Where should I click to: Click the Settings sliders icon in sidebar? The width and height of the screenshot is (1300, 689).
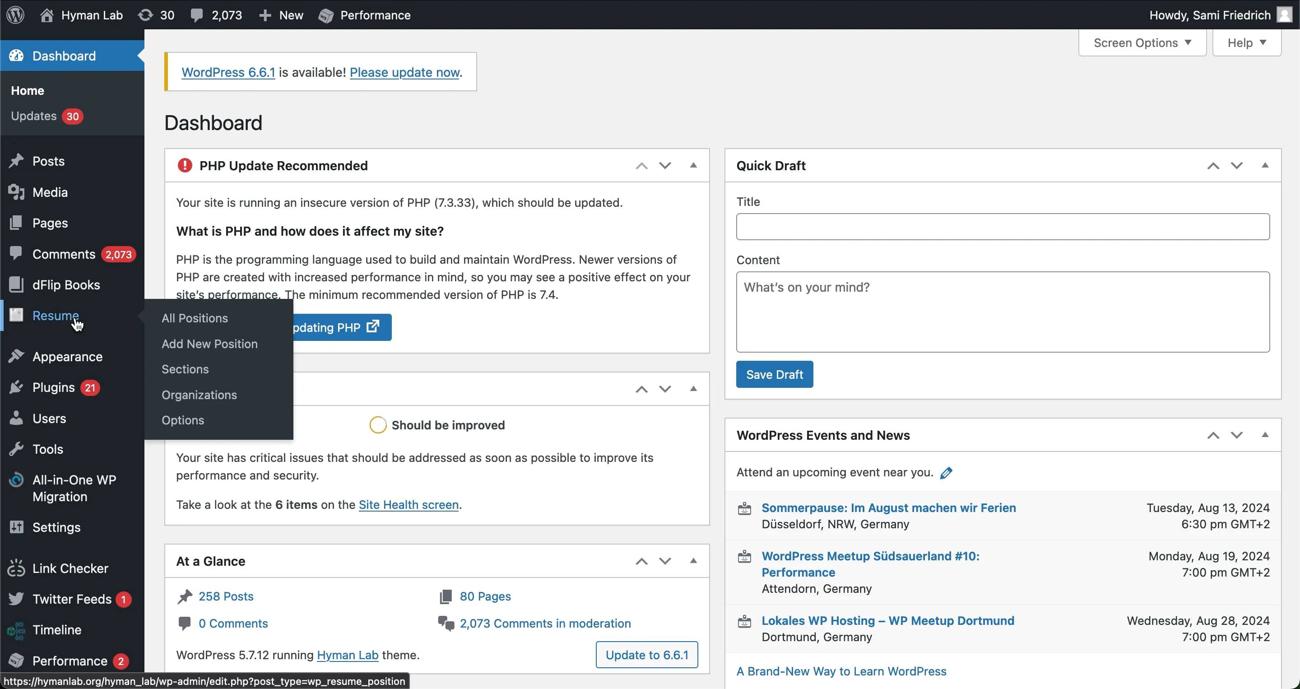click(x=17, y=527)
